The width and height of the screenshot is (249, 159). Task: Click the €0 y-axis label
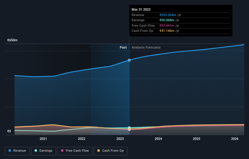pyautogui.click(x=9, y=131)
